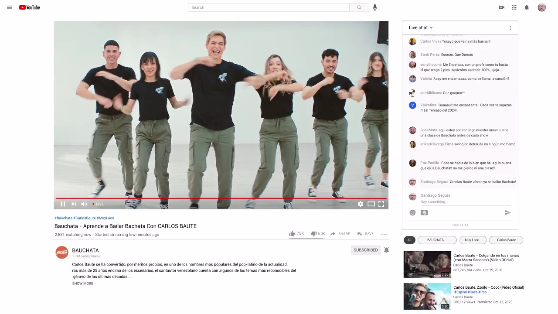This screenshot has height=314, width=558.
Task: Open the Coco video thumbnail
Action: [x=427, y=296]
